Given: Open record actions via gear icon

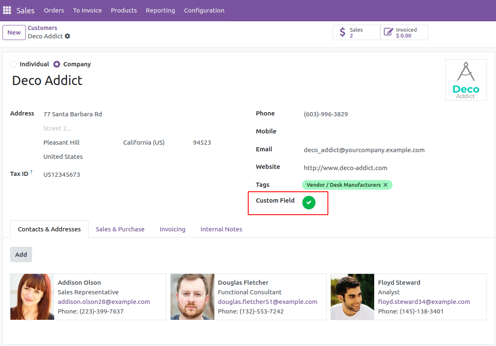Looking at the screenshot, I should (x=67, y=36).
